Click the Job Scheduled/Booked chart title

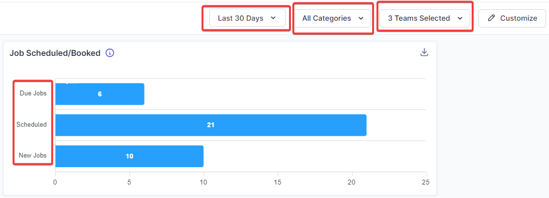click(55, 53)
